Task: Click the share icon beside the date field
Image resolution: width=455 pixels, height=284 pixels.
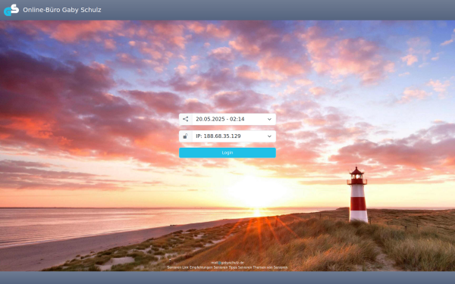Action: coord(186,119)
